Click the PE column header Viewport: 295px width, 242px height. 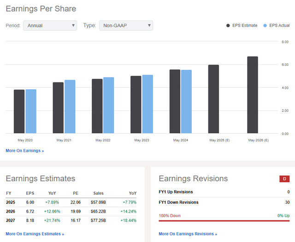coord(75,193)
